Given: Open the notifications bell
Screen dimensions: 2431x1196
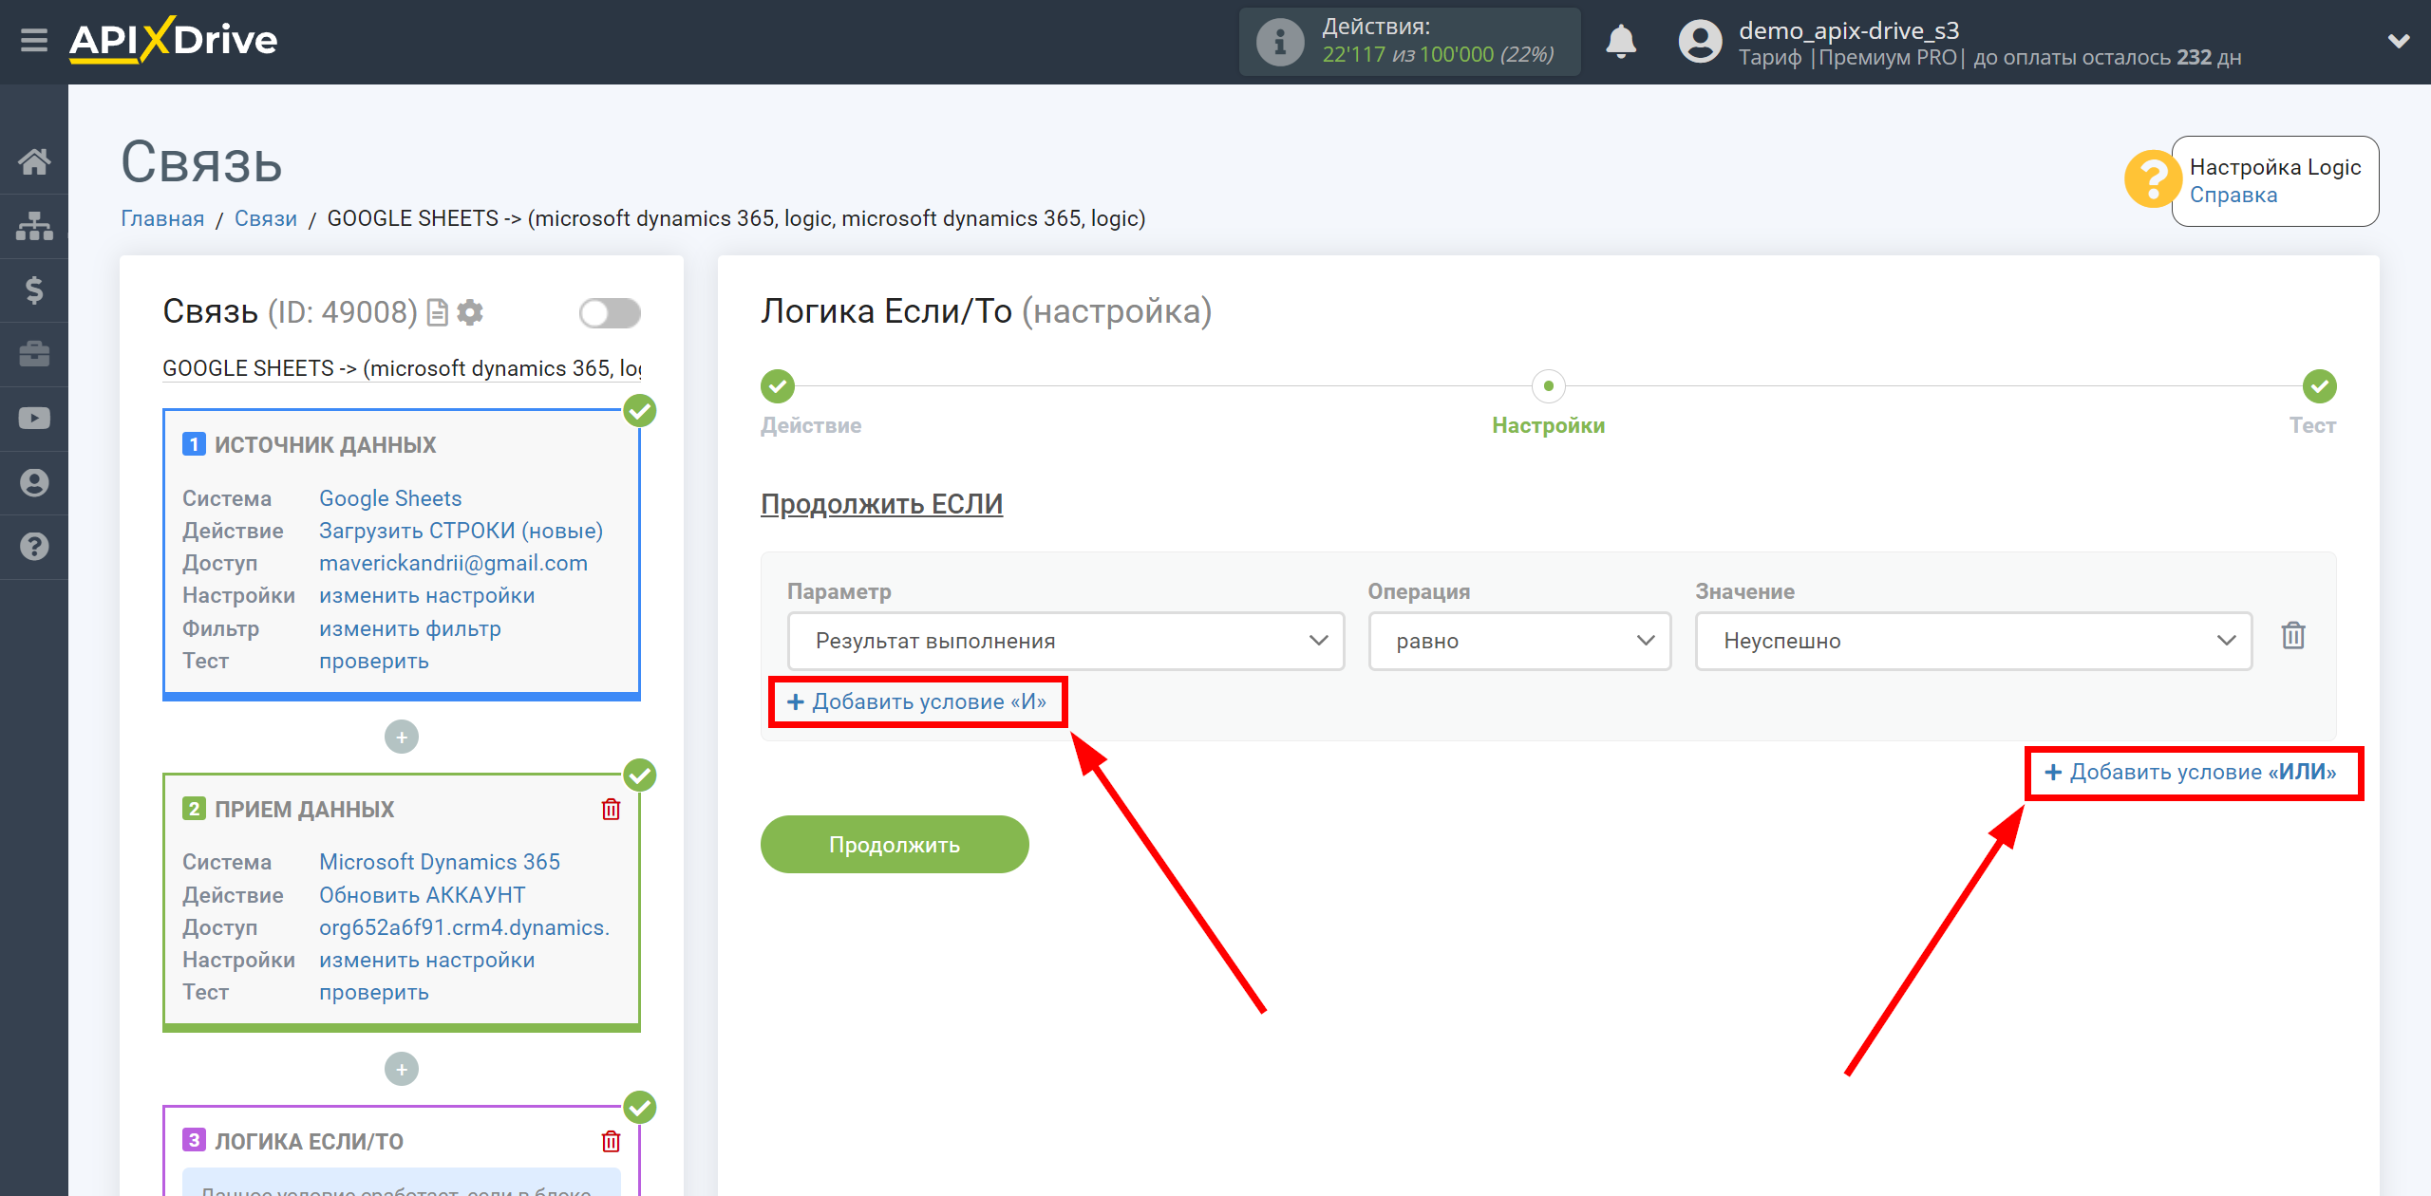Looking at the screenshot, I should (1621, 42).
